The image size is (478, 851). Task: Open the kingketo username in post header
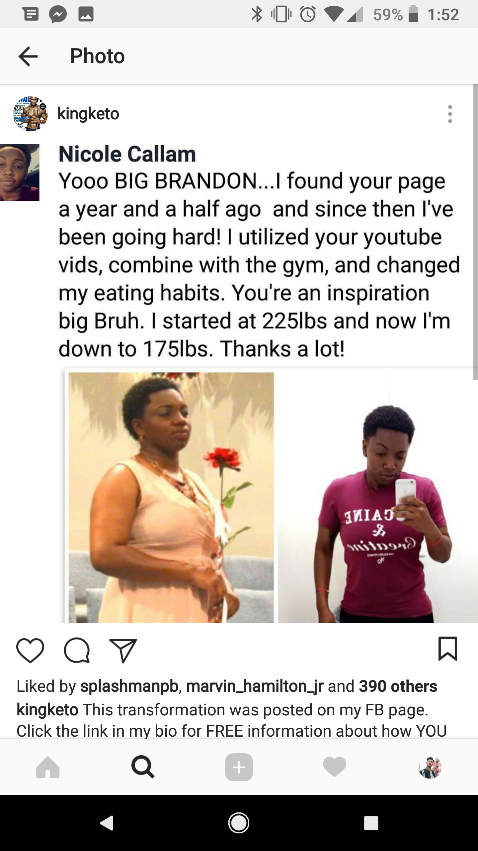tap(88, 114)
